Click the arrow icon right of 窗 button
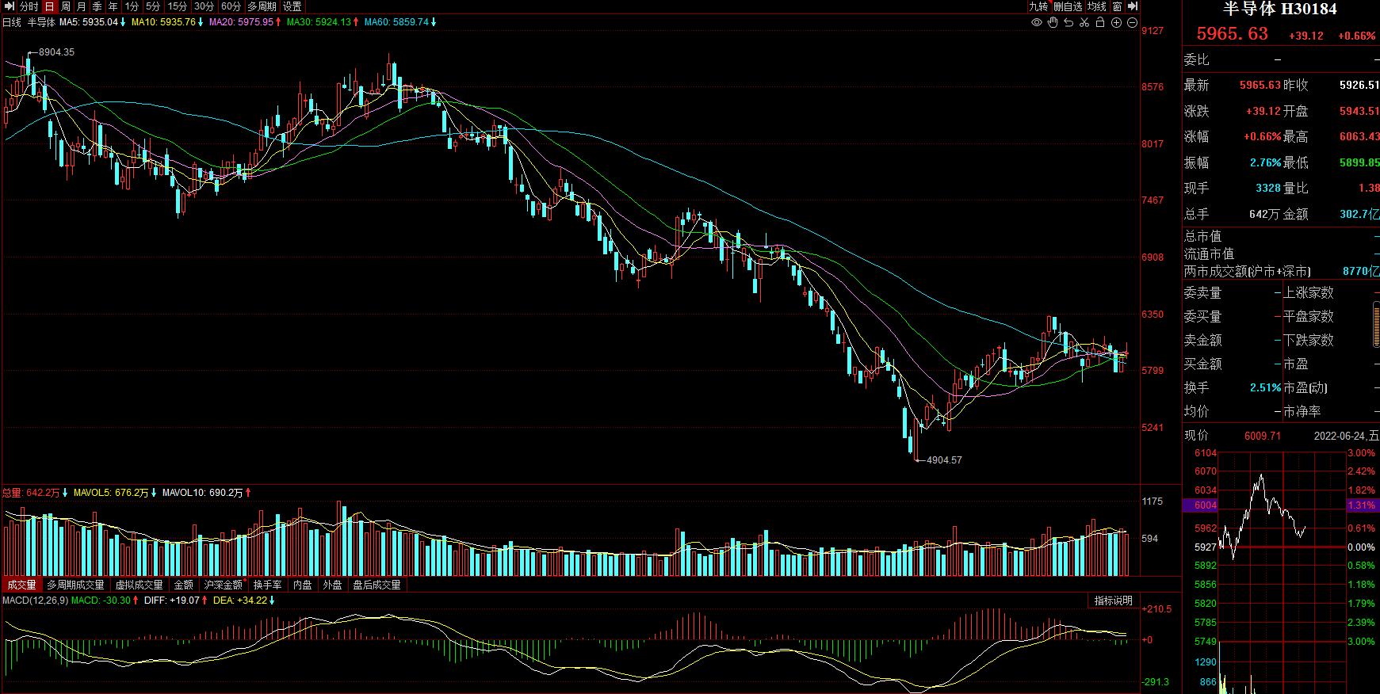 (1132, 6)
